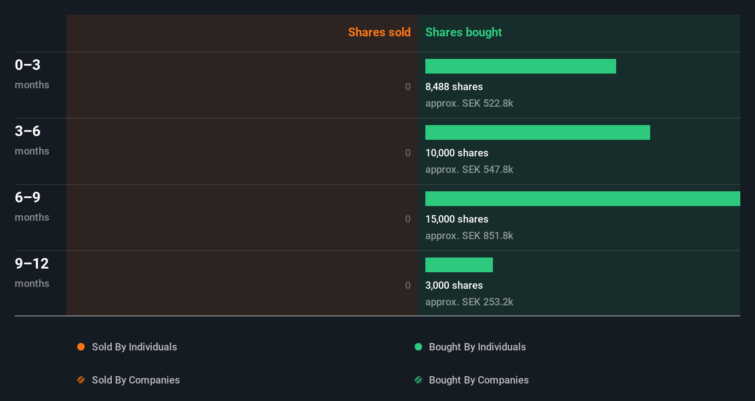Click the 6–9 months green bar

tap(583, 199)
